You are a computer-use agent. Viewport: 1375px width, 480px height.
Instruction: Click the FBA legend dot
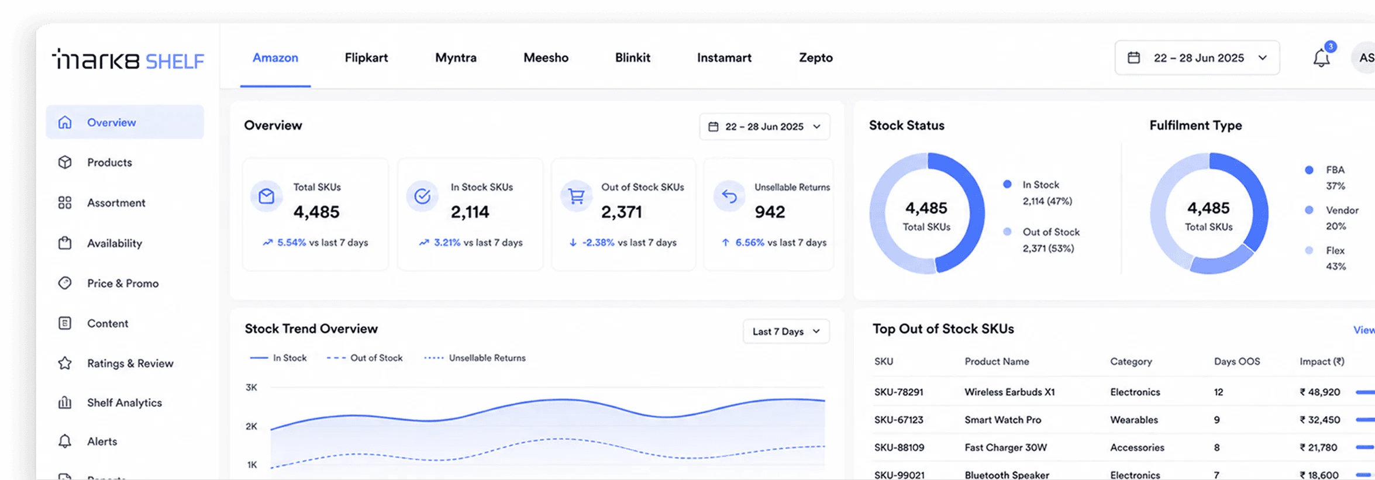coord(1309,170)
